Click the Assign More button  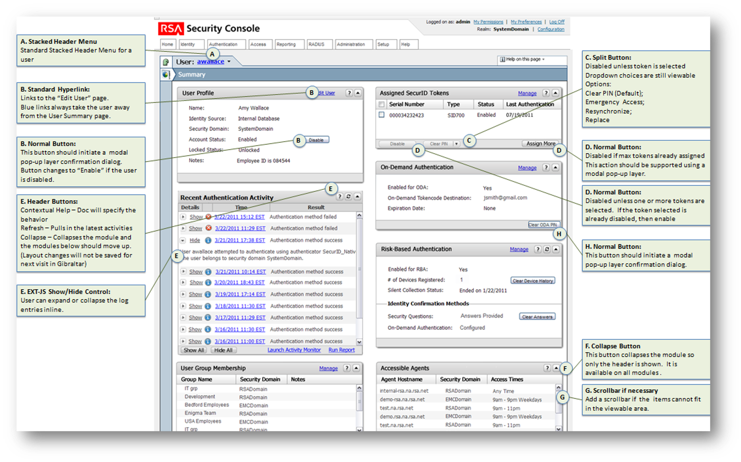click(x=540, y=144)
